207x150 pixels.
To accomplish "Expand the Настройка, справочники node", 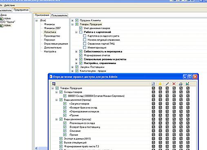I will coord(76,63).
